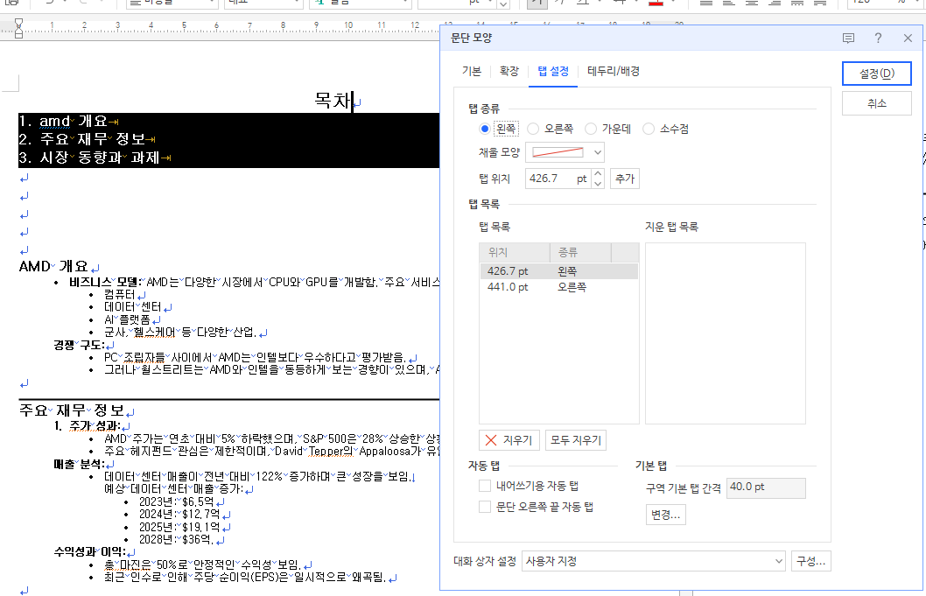This screenshot has height=596, width=926.
Task: Click the '1. 주가 성과:' numbered item
Action: pos(88,426)
